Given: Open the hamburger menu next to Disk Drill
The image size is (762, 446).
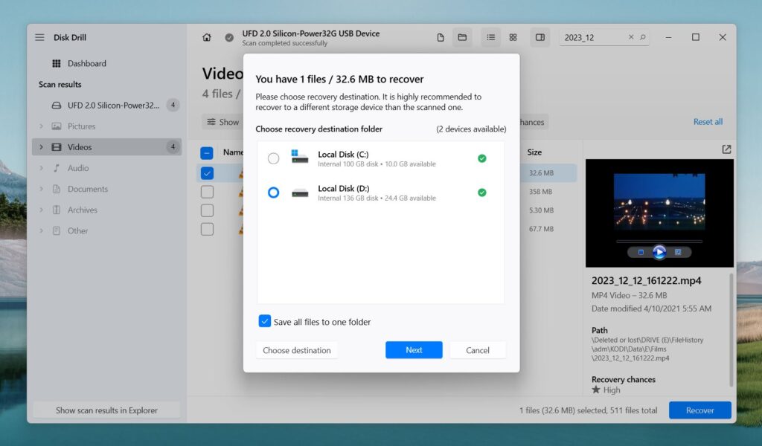Looking at the screenshot, I should [39, 37].
